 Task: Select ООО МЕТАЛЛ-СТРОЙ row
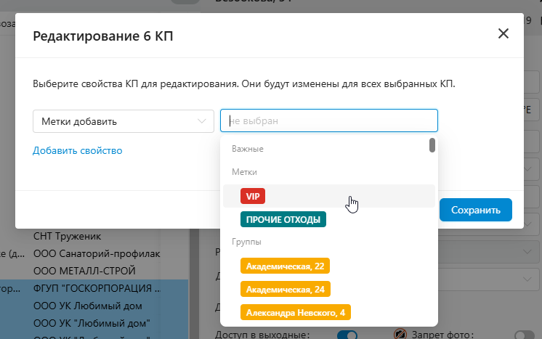coord(81,271)
